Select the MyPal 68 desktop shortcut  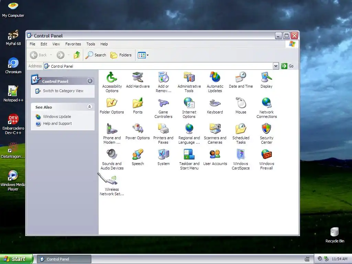[13, 38]
